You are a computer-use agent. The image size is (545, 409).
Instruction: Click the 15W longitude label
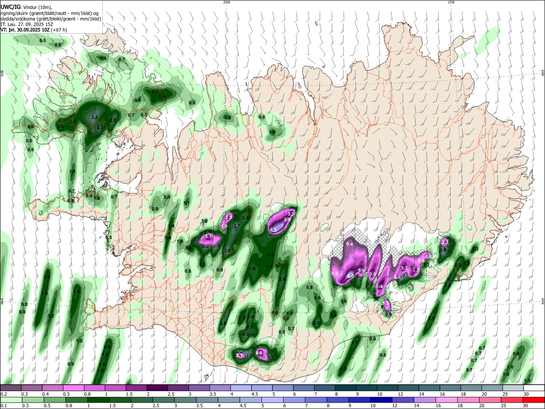pyautogui.click(x=451, y=2)
